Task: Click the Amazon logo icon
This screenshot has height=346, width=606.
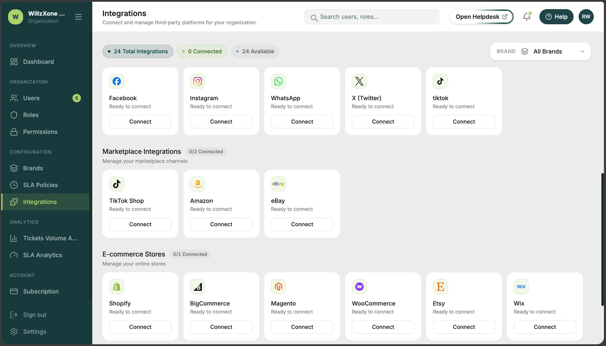Action: (x=198, y=184)
